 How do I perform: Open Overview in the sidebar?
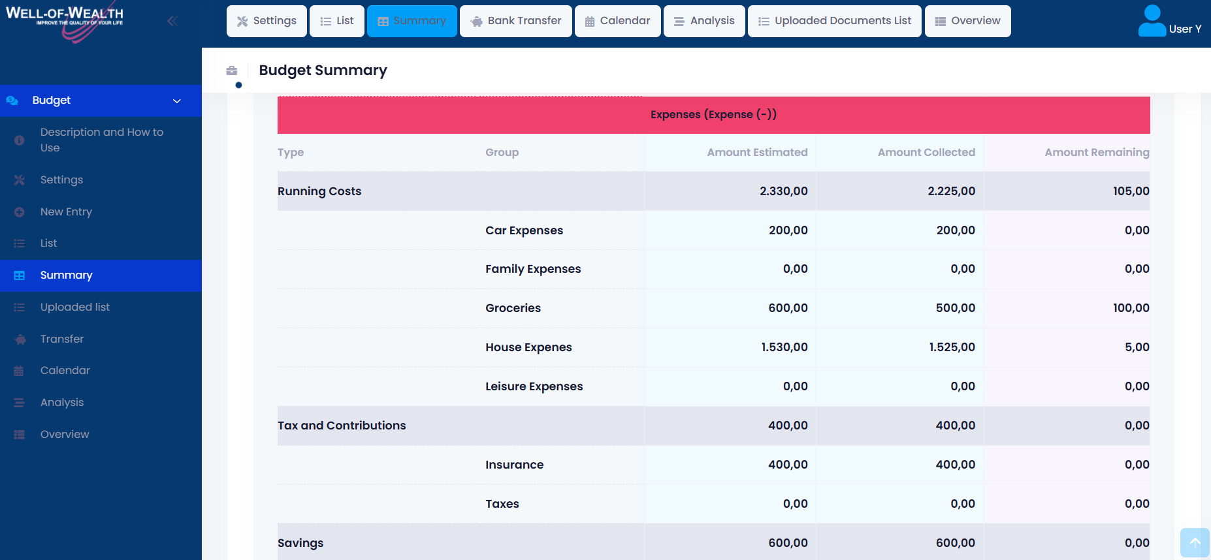pos(101,435)
